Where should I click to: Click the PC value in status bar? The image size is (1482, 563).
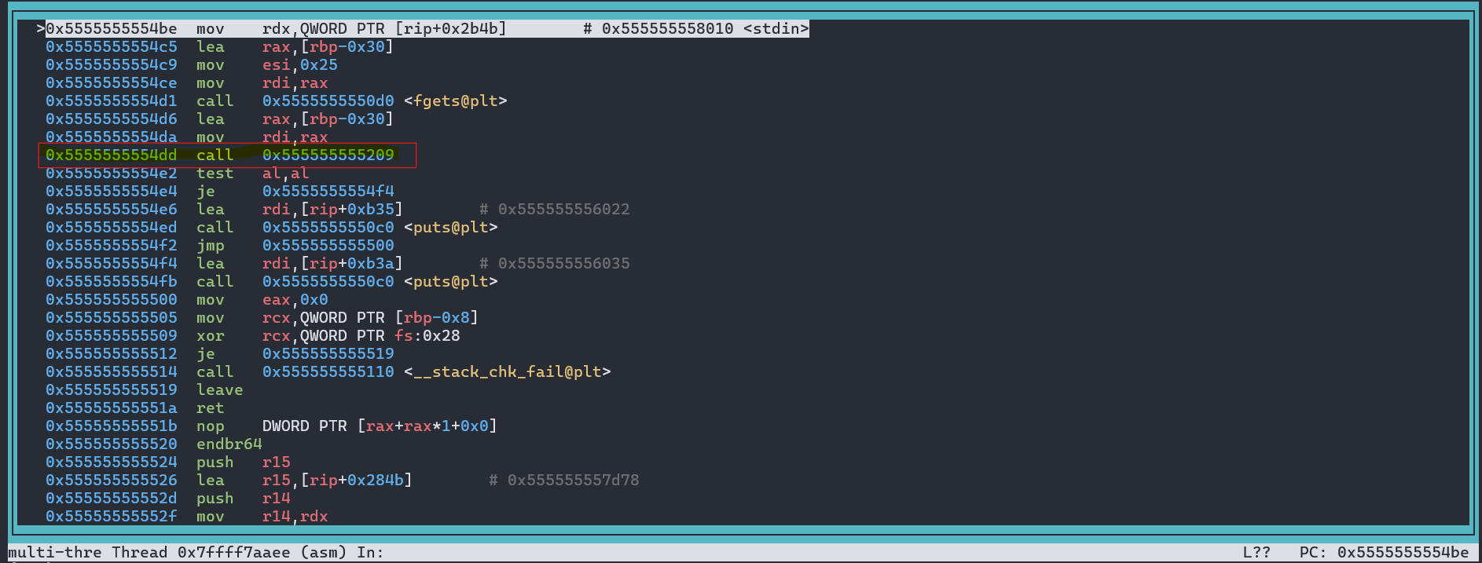click(x=1402, y=553)
